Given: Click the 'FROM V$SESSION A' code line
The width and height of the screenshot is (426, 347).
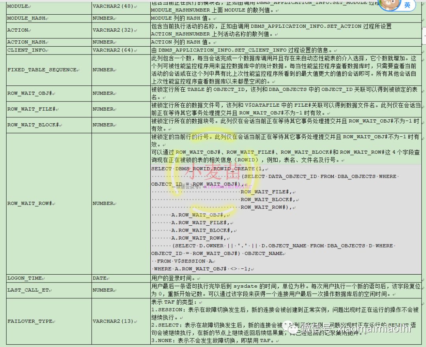Looking at the screenshot, I should 185,261.
